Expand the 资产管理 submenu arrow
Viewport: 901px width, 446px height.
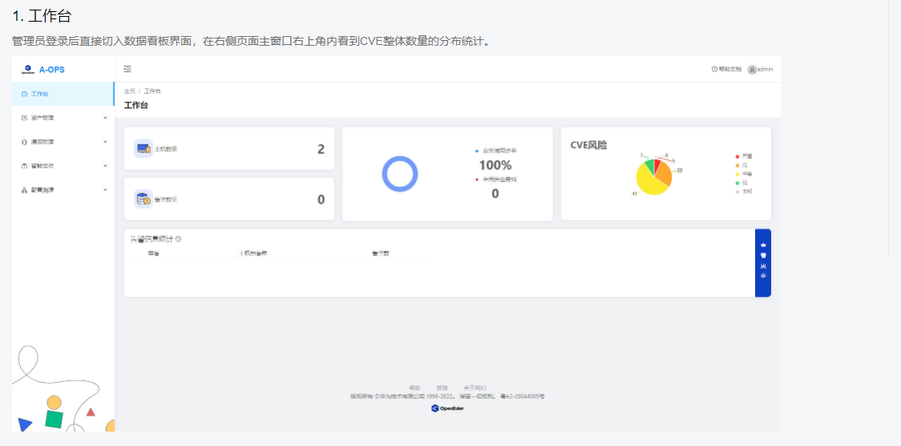[x=105, y=118]
